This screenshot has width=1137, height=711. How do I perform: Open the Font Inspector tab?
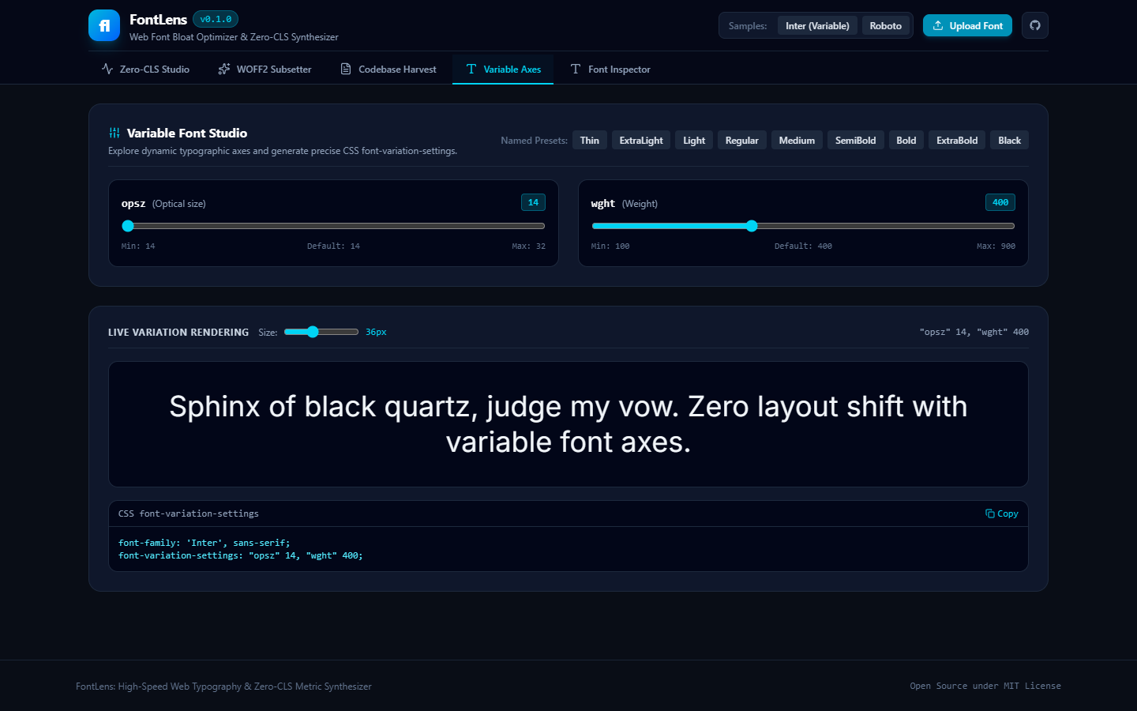pyautogui.click(x=610, y=70)
